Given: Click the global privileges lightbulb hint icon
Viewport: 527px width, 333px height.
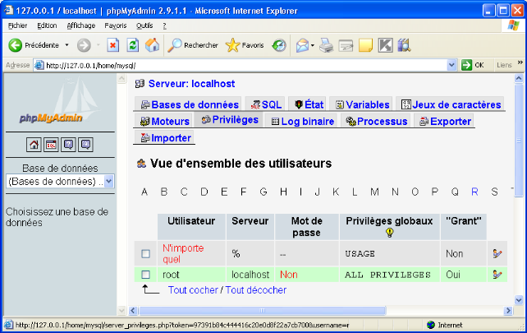Looking at the screenshot, I should [x=389, y=233].
